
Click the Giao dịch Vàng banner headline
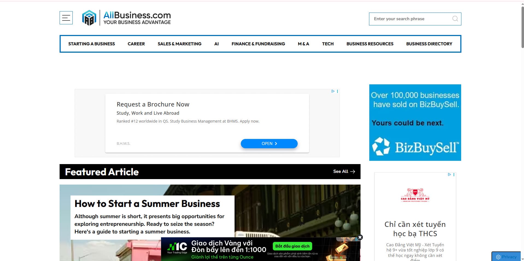tap(229, 246)
